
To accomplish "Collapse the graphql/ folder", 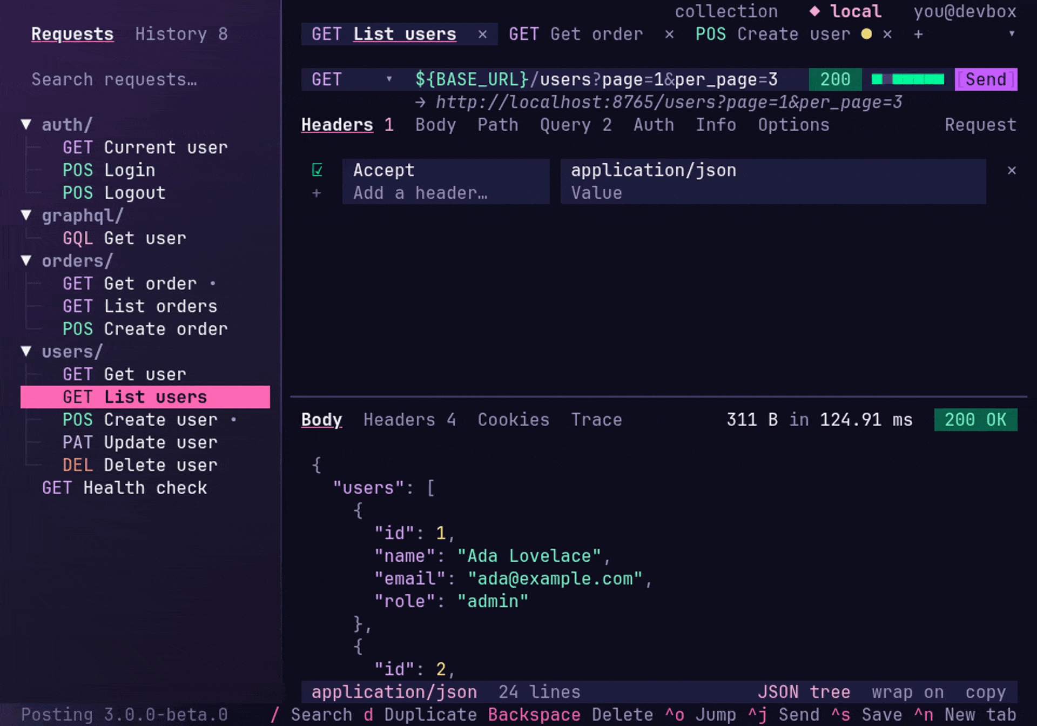I will click(26, 216).
